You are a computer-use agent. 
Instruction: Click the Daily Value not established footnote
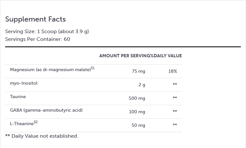coord(42,136)
